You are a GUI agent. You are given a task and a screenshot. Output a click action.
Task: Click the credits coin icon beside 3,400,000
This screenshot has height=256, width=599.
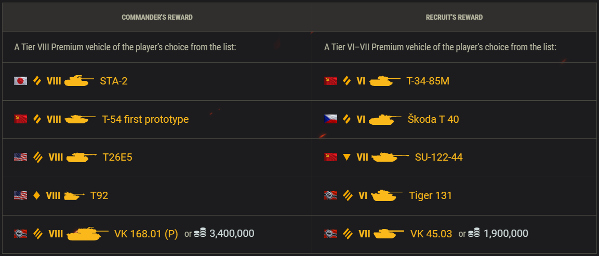click(200, 233)
